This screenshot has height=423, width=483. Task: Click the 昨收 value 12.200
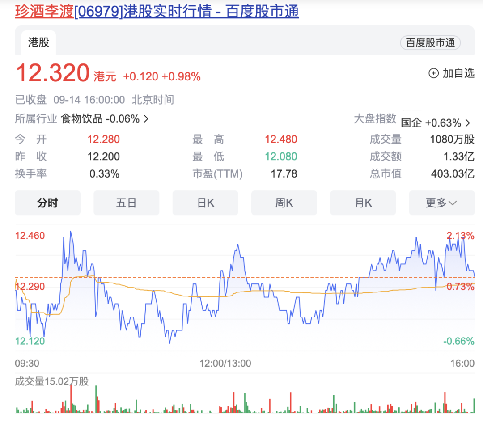pyautogui.click(x=103, y=157)
